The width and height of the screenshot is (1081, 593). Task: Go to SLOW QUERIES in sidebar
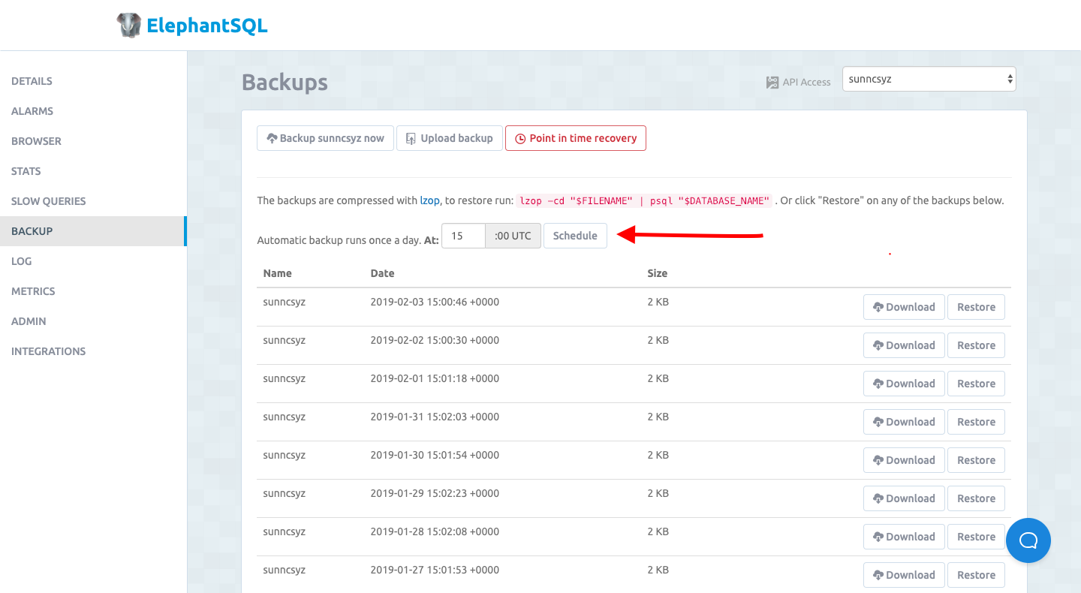tap(48, 201)
